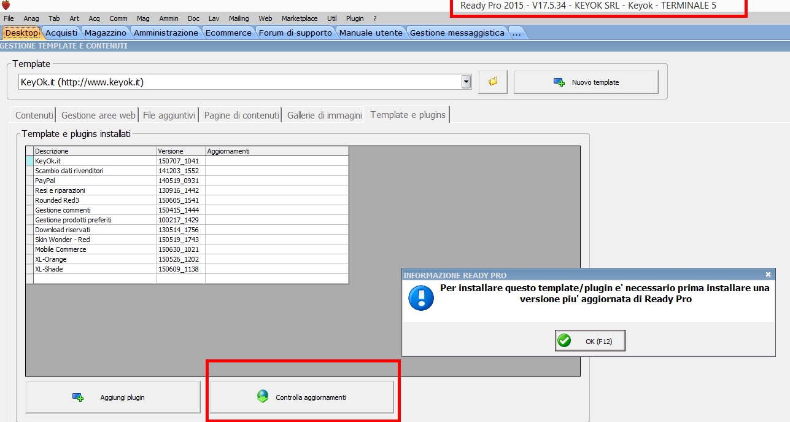Select the XL-Shade row
This screenshot has height=422, width=790.
[187, 269]
